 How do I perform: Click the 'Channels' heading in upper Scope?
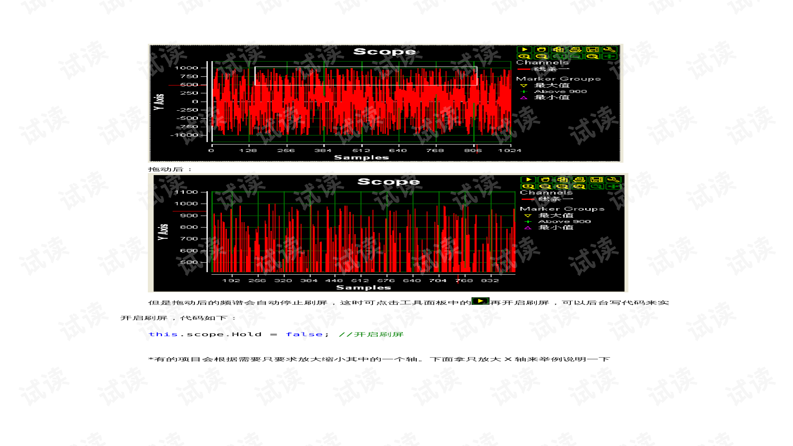(543, 62)
